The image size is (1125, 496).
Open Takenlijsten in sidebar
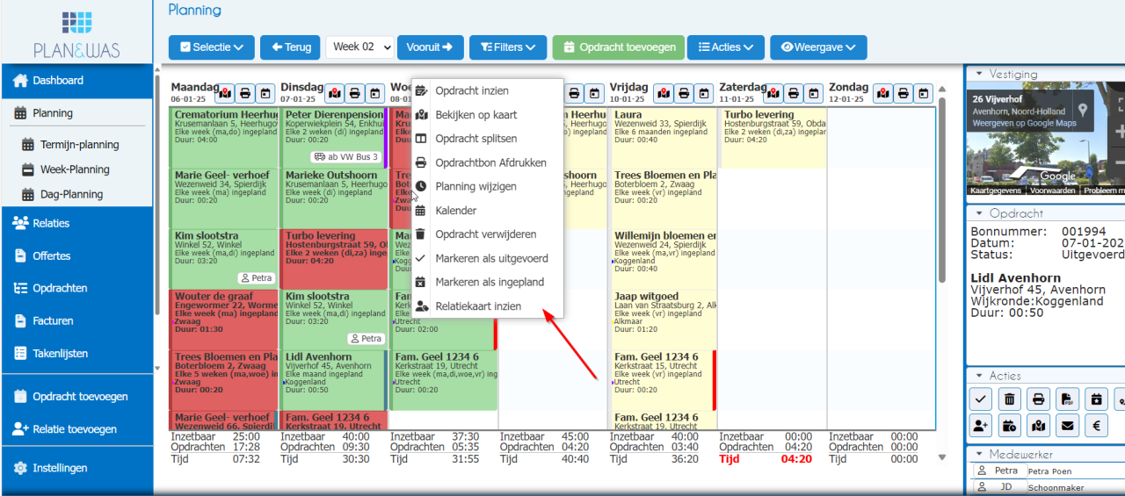point(76,353)
